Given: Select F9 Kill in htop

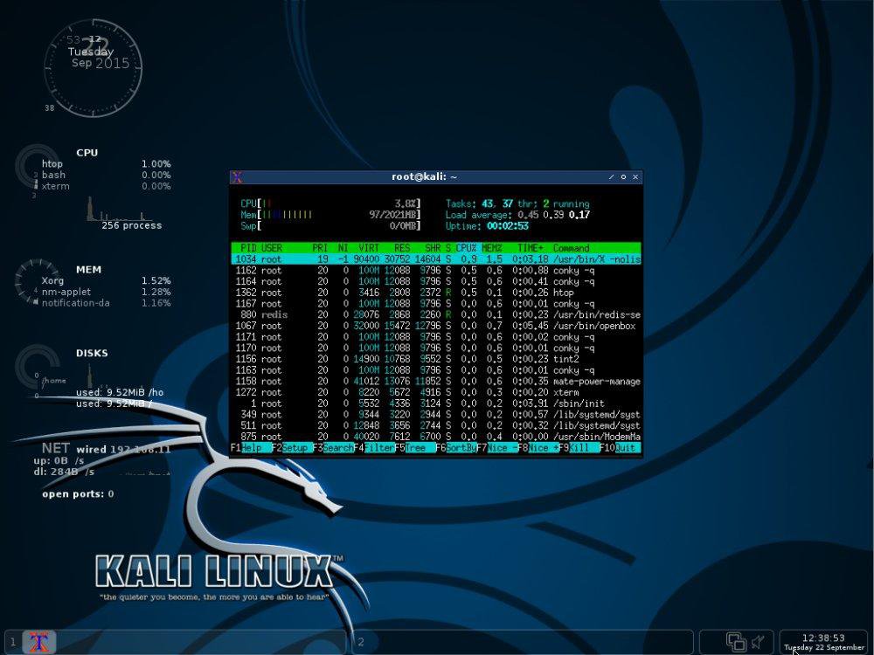Looking at the screenshot, I should point(579,448).
